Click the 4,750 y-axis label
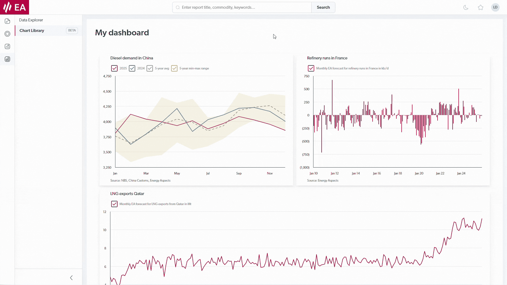This screenshot has width=507, height=285. tap(107, 76)
